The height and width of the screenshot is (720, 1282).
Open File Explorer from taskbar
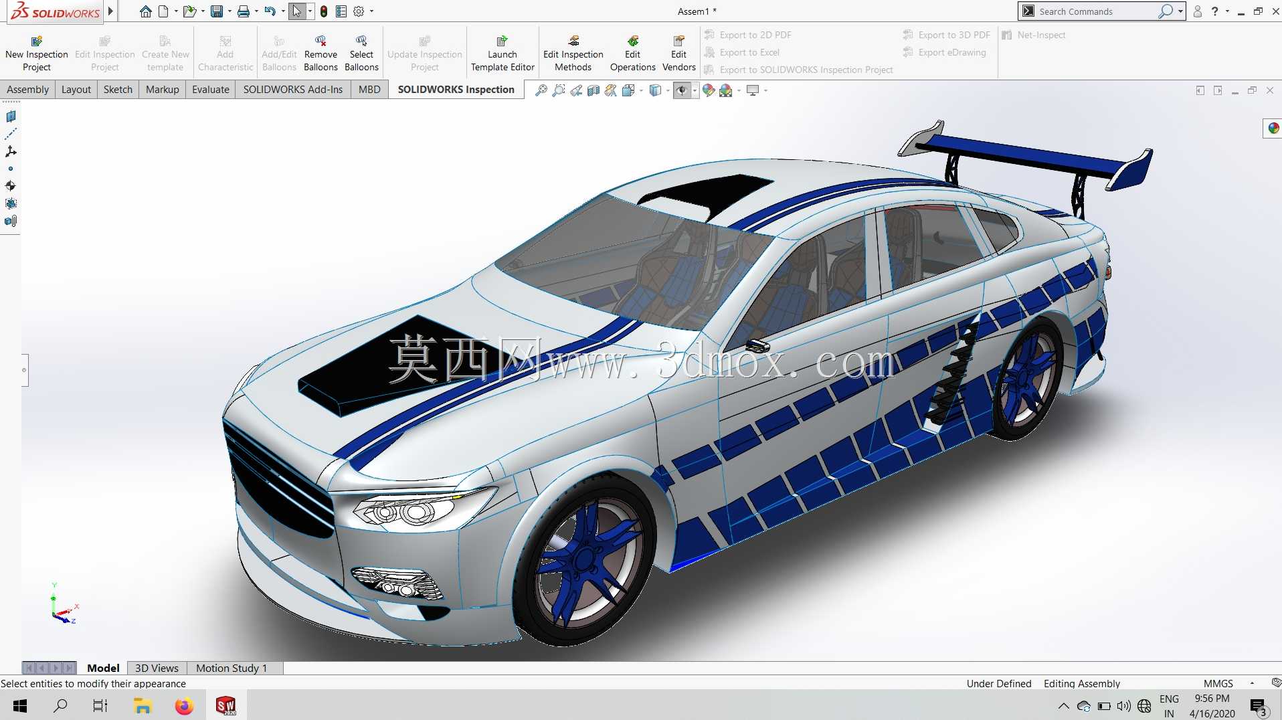pos(143,705)
